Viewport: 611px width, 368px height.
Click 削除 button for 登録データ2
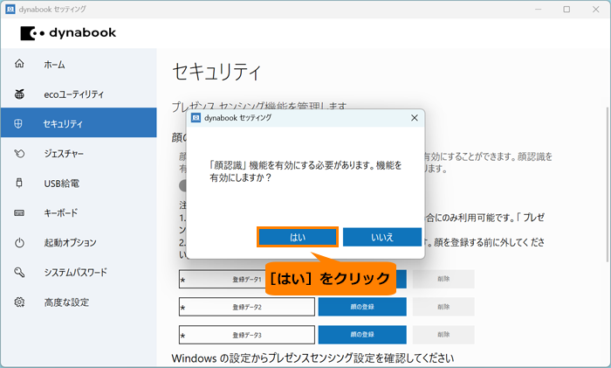click(443, 307)
